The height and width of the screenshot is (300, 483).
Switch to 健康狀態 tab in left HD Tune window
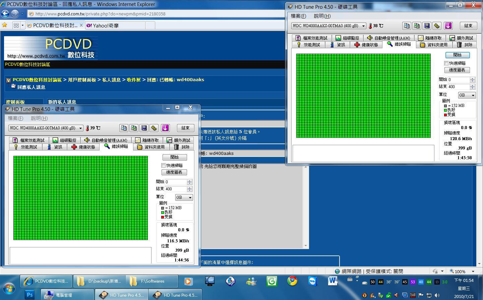[x=84, y=147]
